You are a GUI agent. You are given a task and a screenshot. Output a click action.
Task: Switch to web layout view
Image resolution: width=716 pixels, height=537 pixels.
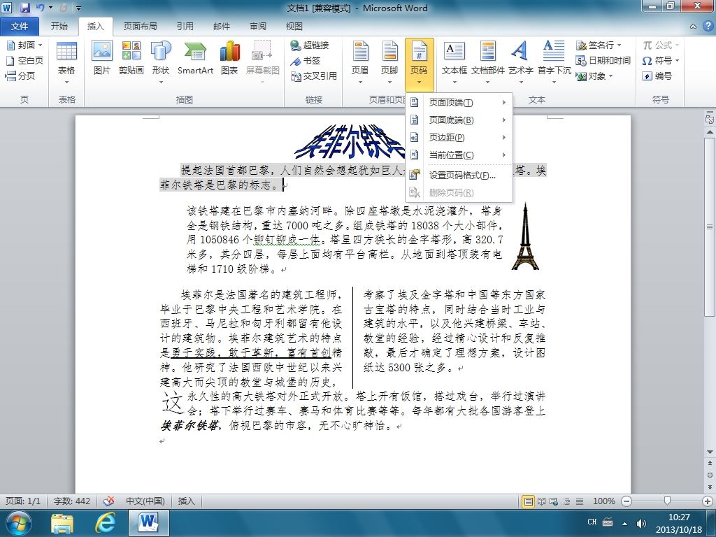554,501
